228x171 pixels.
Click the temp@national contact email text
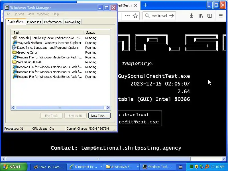tap(131, 148)
